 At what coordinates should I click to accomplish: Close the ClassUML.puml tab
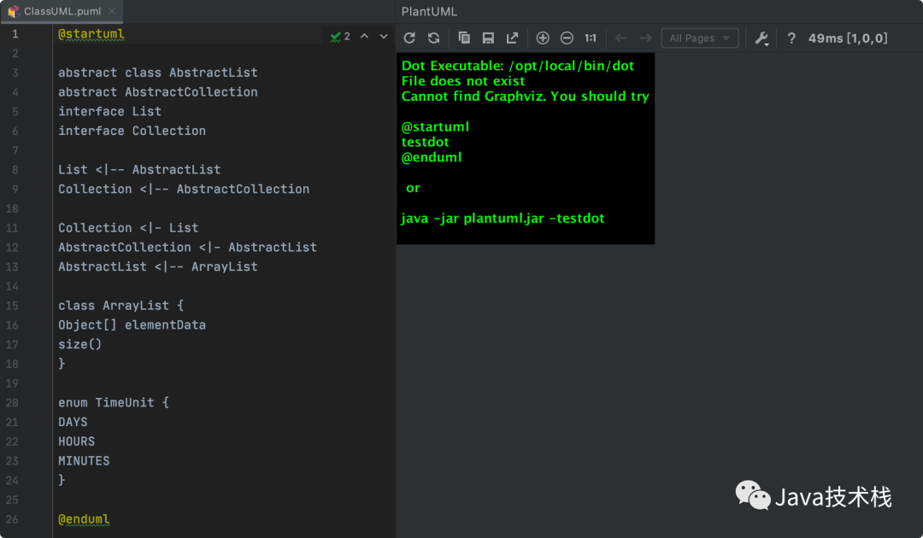[x=112, y=11]
